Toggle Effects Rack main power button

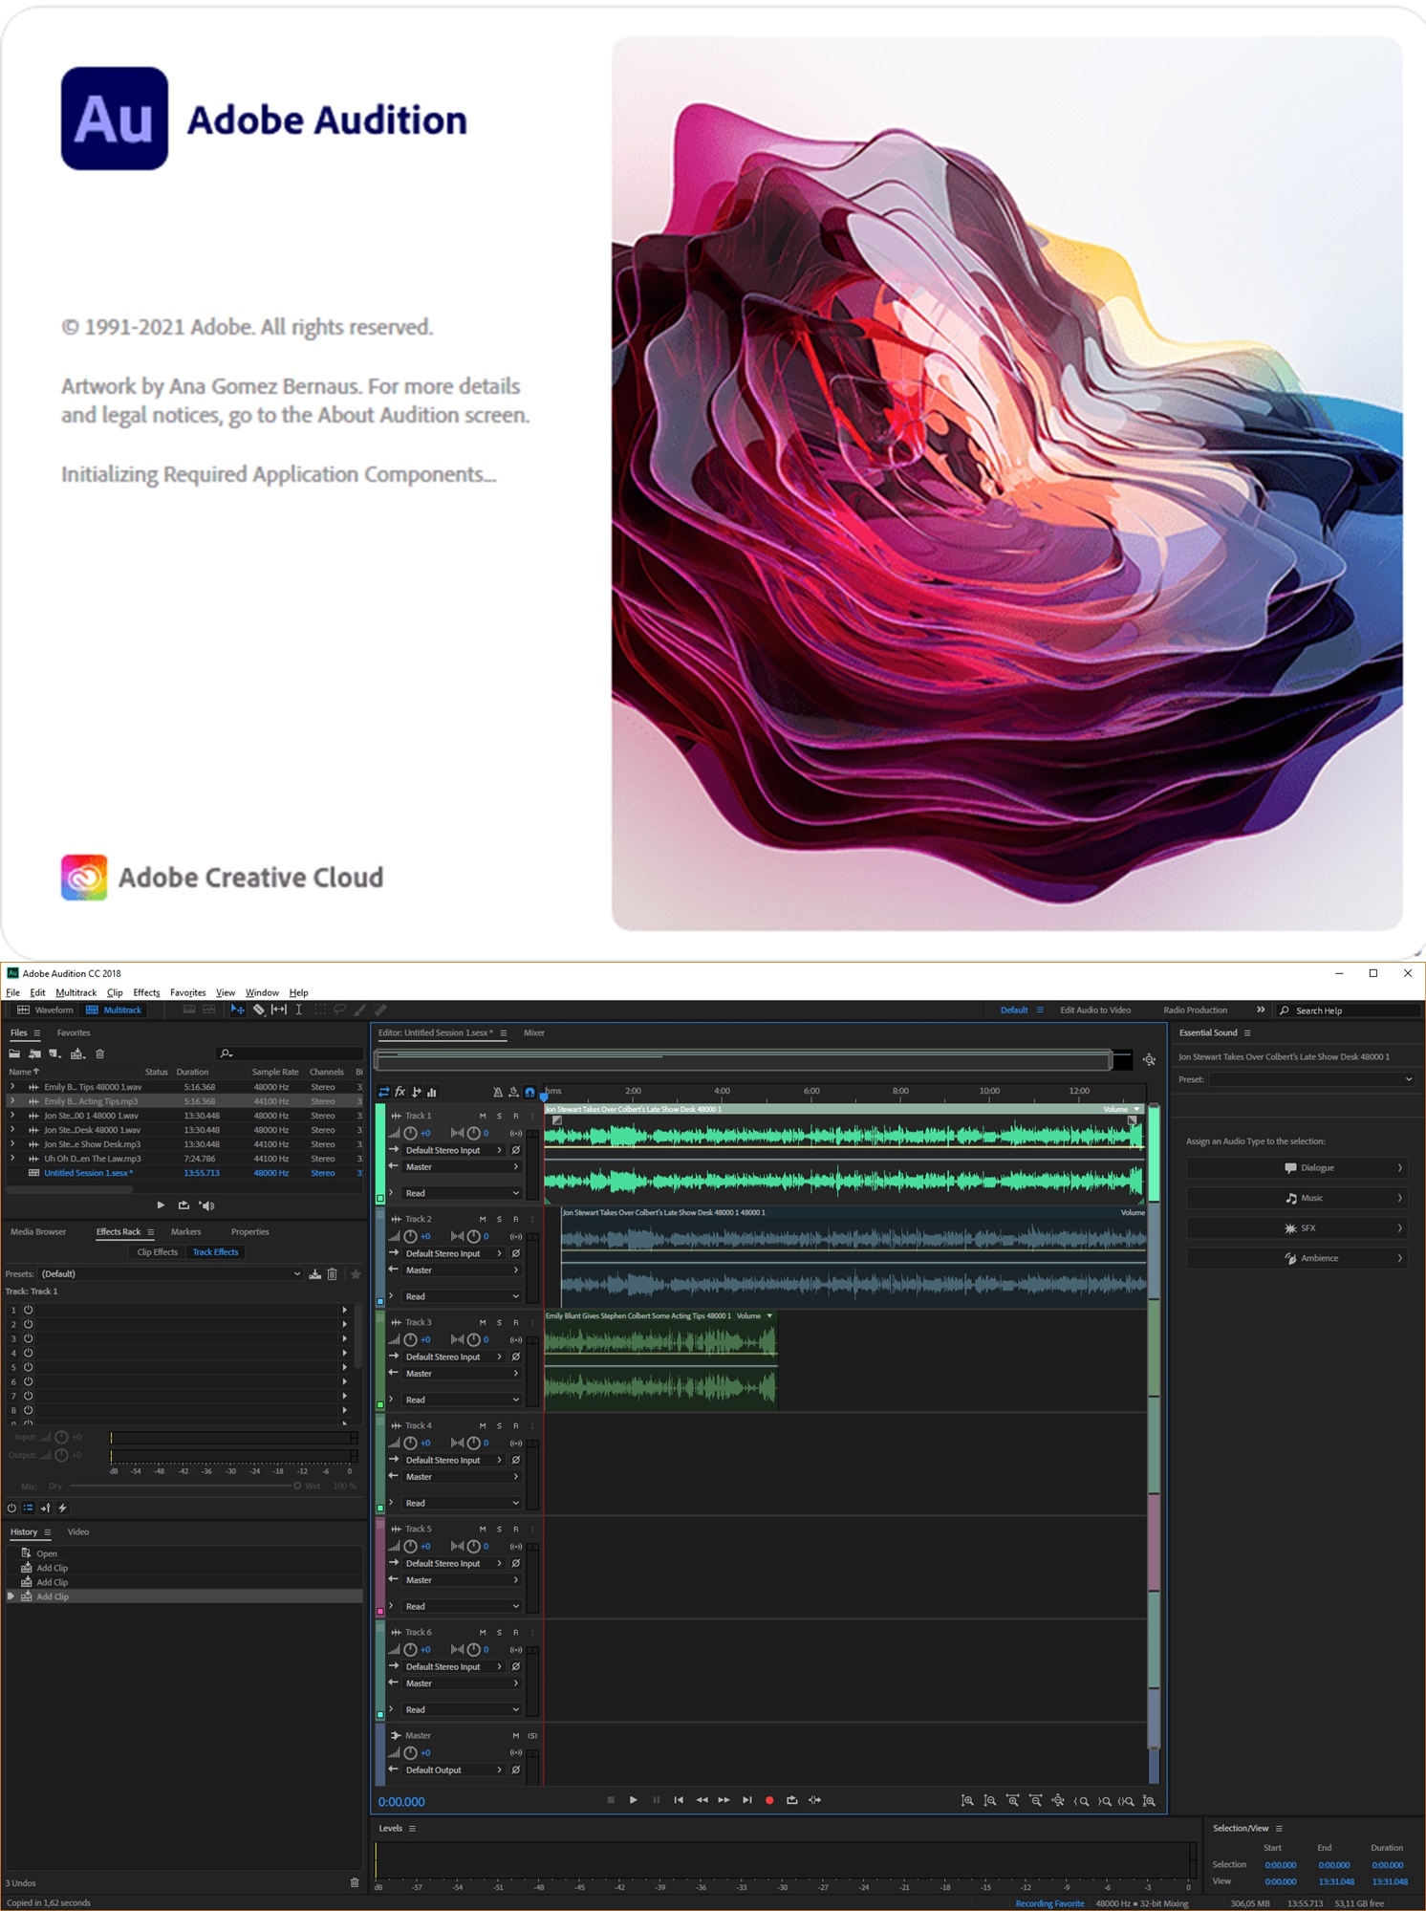coord(11,1508)
